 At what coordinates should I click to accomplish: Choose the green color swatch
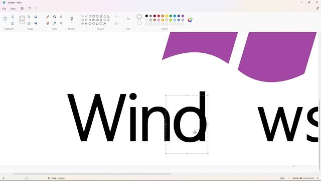[171, 16]
